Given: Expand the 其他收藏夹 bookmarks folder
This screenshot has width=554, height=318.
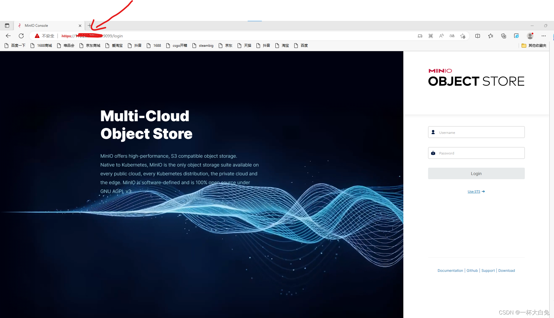Looking at the screenshot, I should click(534, 46).
